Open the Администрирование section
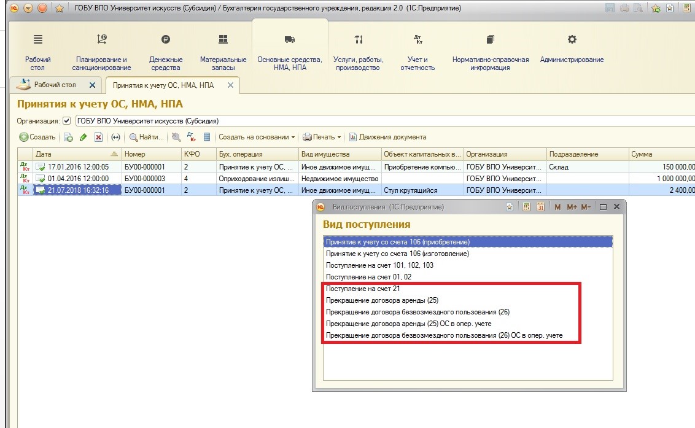695x428 pixels. click(572, 52)
